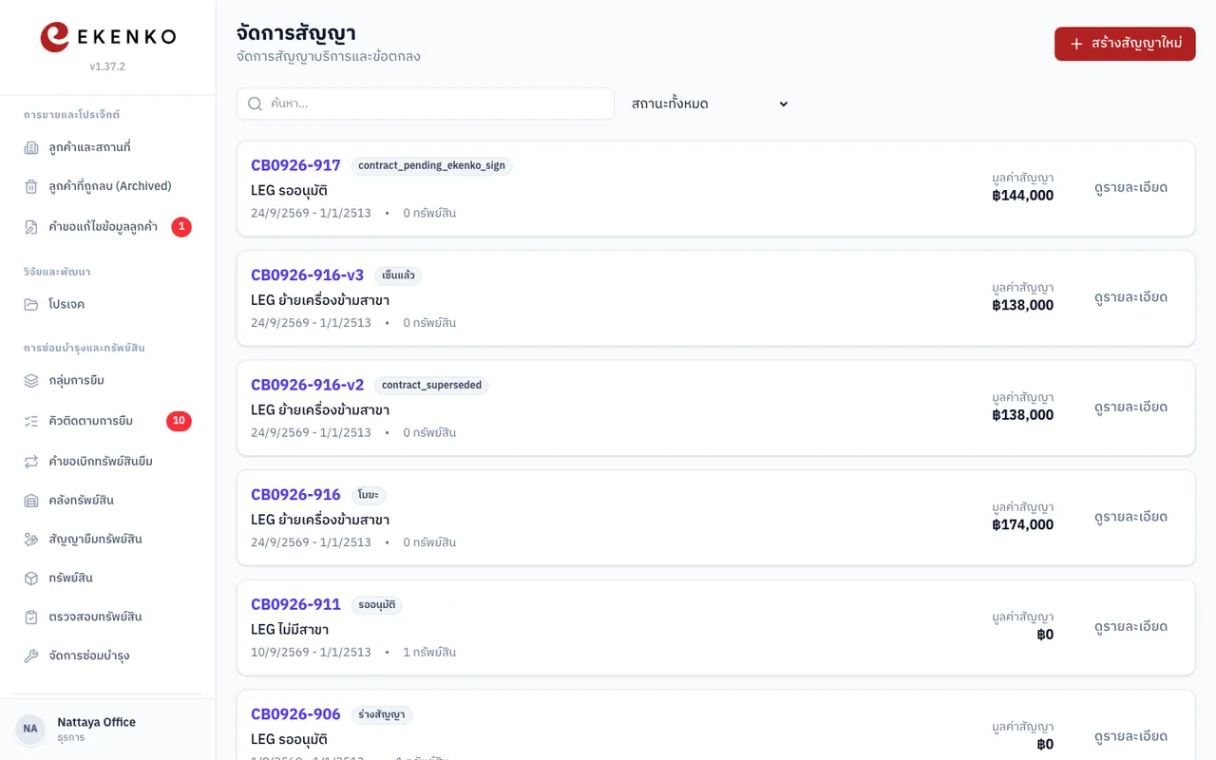Click the NA user avatar
This screenshot has height=760, width=1216.
pyautogui.click(x=30, y=729)
